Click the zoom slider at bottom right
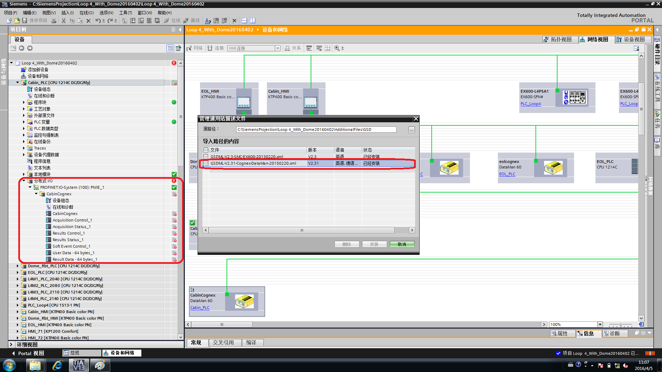Image resolution: width=662 pixels, height=372 pixels. coord(620,324)
